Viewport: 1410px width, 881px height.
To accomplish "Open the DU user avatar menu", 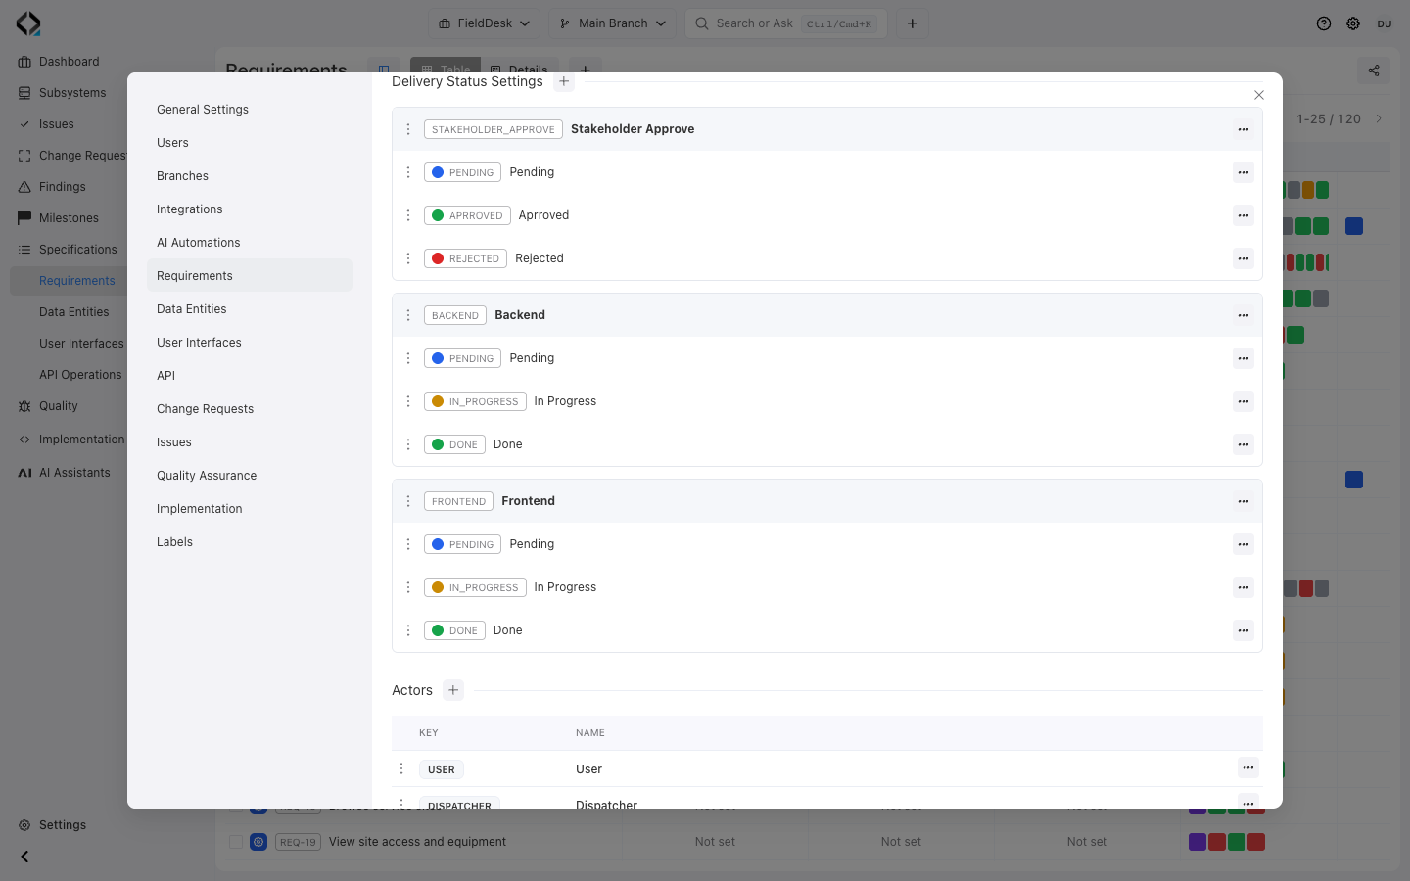I will [x=1385, y=23].
